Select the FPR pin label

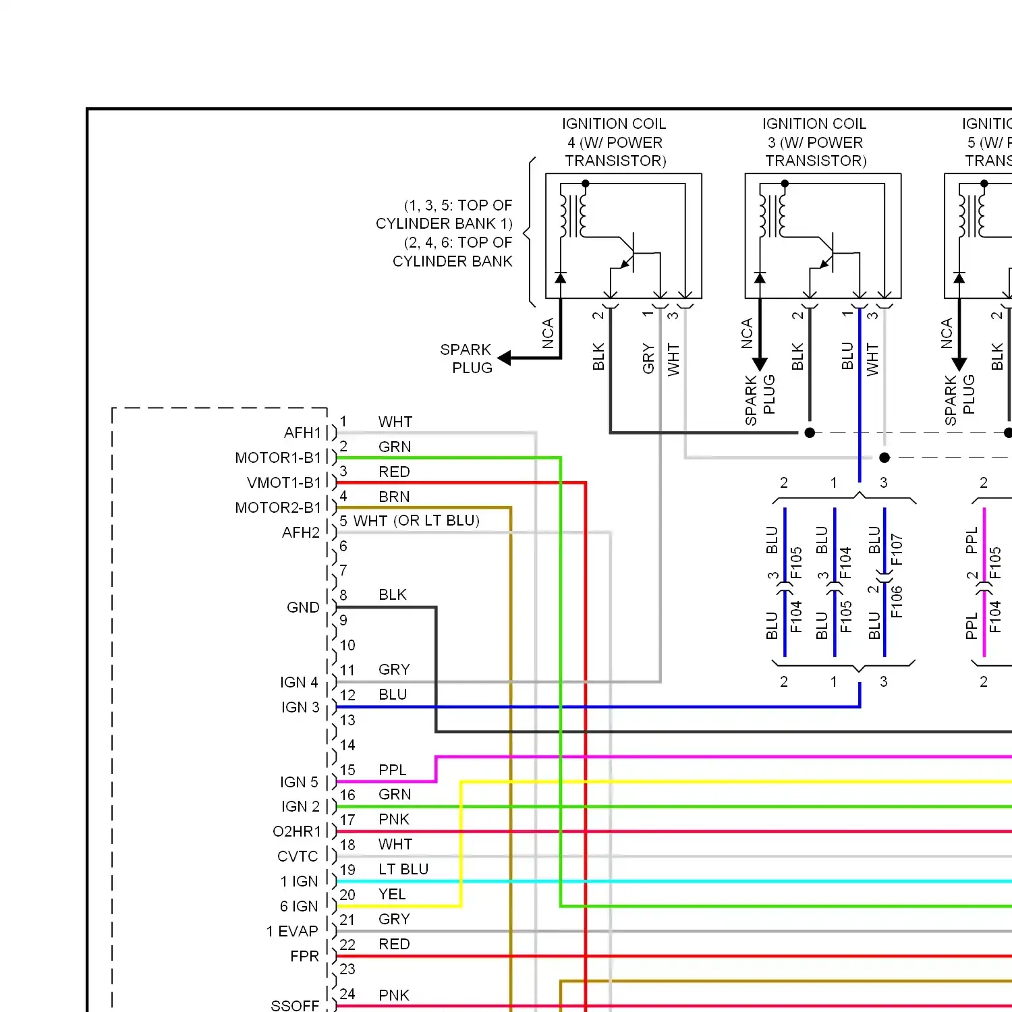(304, 956)
